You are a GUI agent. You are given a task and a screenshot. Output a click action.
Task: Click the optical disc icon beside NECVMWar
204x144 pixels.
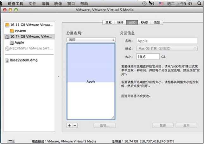pos(7,49)
